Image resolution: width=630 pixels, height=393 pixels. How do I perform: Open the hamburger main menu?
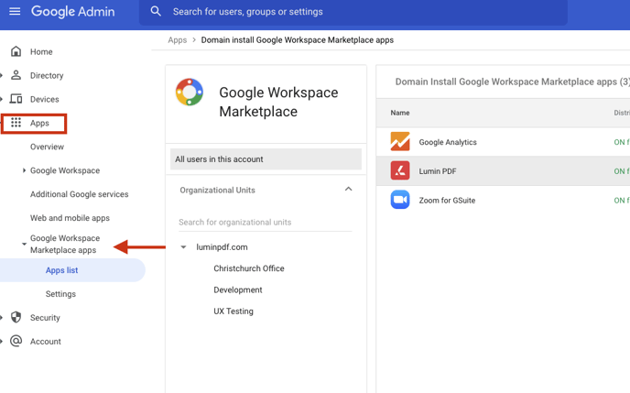[x=15, y=11]
